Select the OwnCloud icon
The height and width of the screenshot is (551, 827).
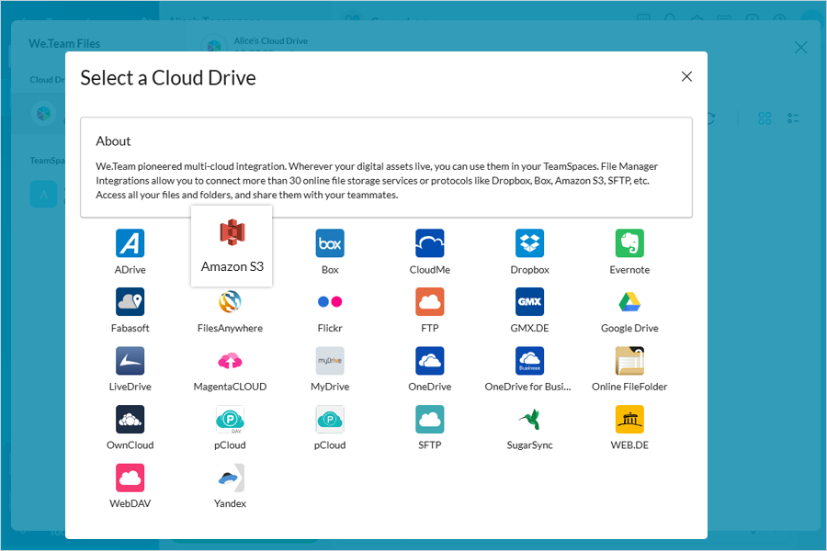[130, 419]
